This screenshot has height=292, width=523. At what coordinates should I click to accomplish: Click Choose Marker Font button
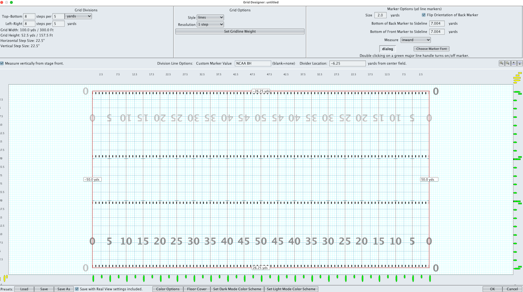[x=431, y=49]
